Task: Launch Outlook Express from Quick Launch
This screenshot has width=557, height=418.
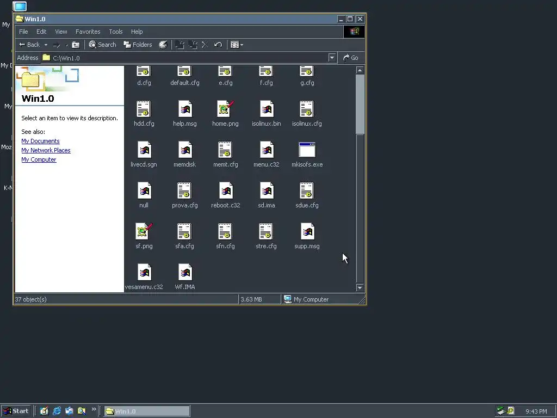Action: point(69,411)
